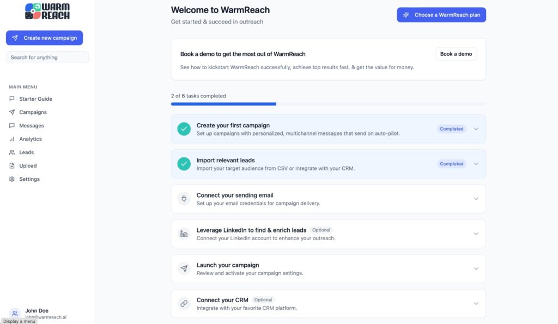Click the WarmReach logo
The height and width of the screenshot is (324, 558).
[x=47, y=11]
